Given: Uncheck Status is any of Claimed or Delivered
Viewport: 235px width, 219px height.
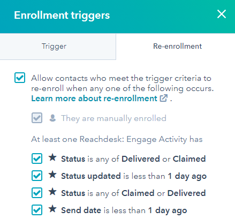Looking at the screenshot, I should pyautogui.click(x=37, y=193).
